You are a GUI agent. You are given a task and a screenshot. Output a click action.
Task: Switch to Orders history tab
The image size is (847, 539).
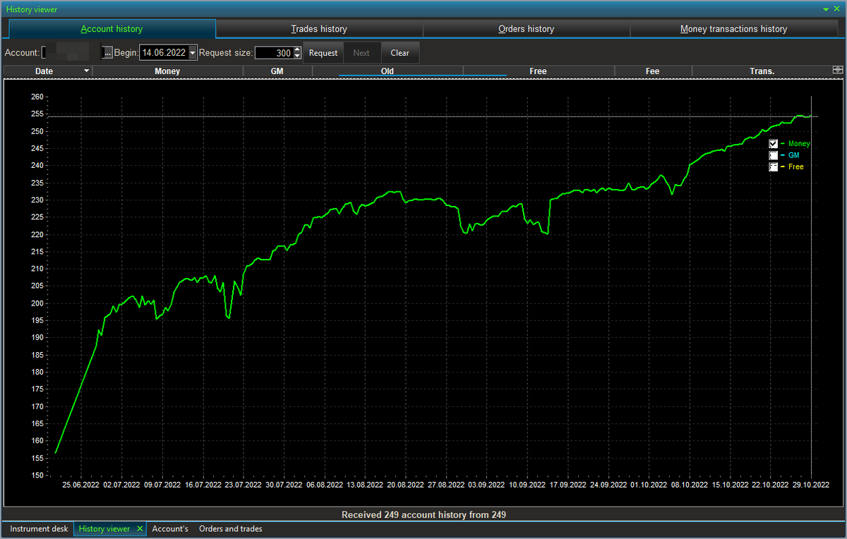tap(526, 29)
